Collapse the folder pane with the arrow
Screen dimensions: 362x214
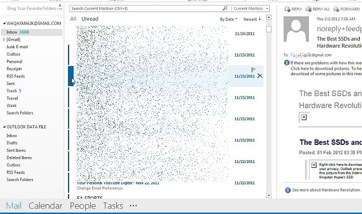[60, 5]
